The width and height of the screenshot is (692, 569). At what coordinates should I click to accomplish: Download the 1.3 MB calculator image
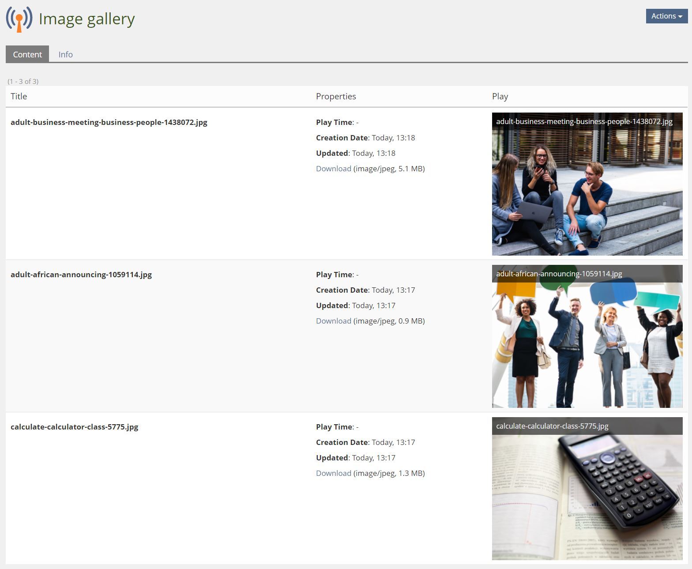pos(333,473)
